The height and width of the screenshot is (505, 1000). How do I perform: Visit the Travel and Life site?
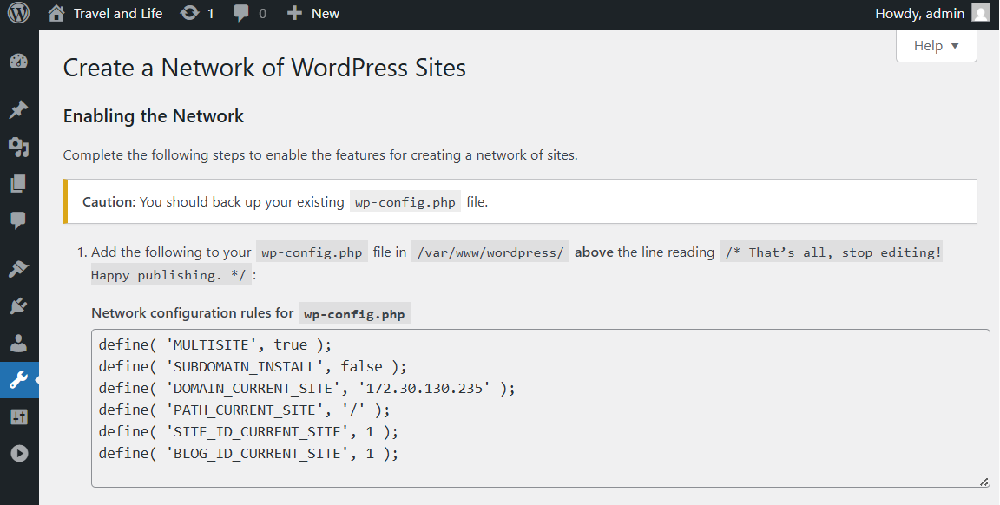coord(106,14)
